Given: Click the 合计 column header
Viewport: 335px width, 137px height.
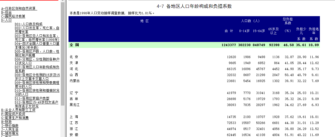Looking at the screenshot, I should coord(229,31).
